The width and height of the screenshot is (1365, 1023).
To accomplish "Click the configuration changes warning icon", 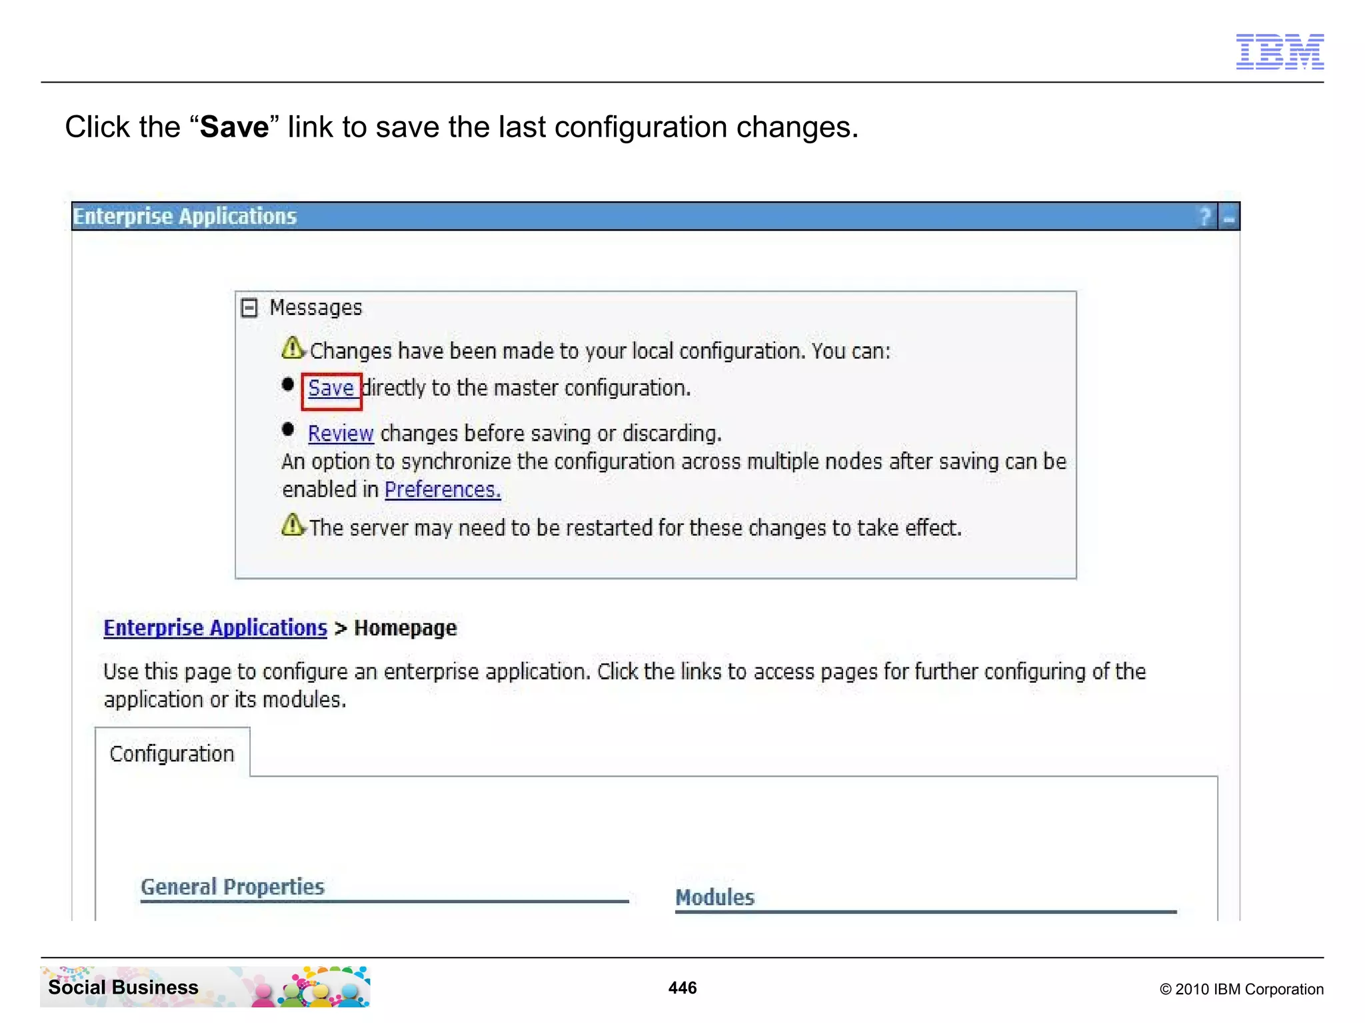I will point(293,348).
